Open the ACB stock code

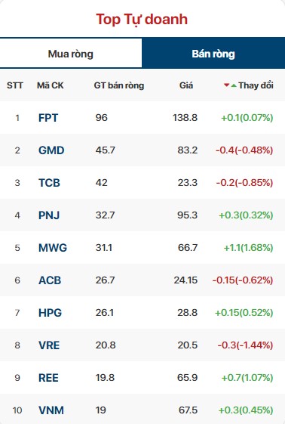pos(50,280)
